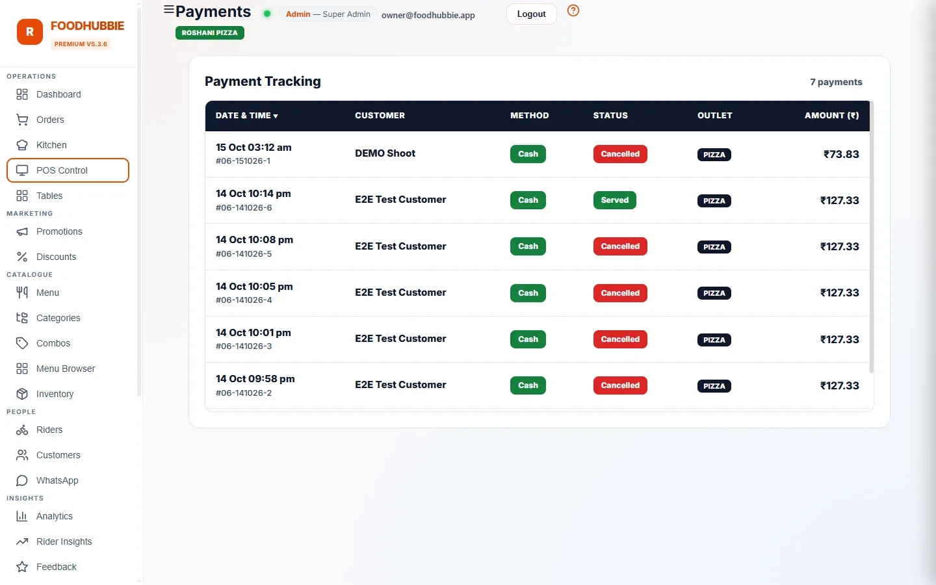The height and width of the screenshot is (585, 936).
Task: Click the Inventory box icon
Action: [22, 394]
